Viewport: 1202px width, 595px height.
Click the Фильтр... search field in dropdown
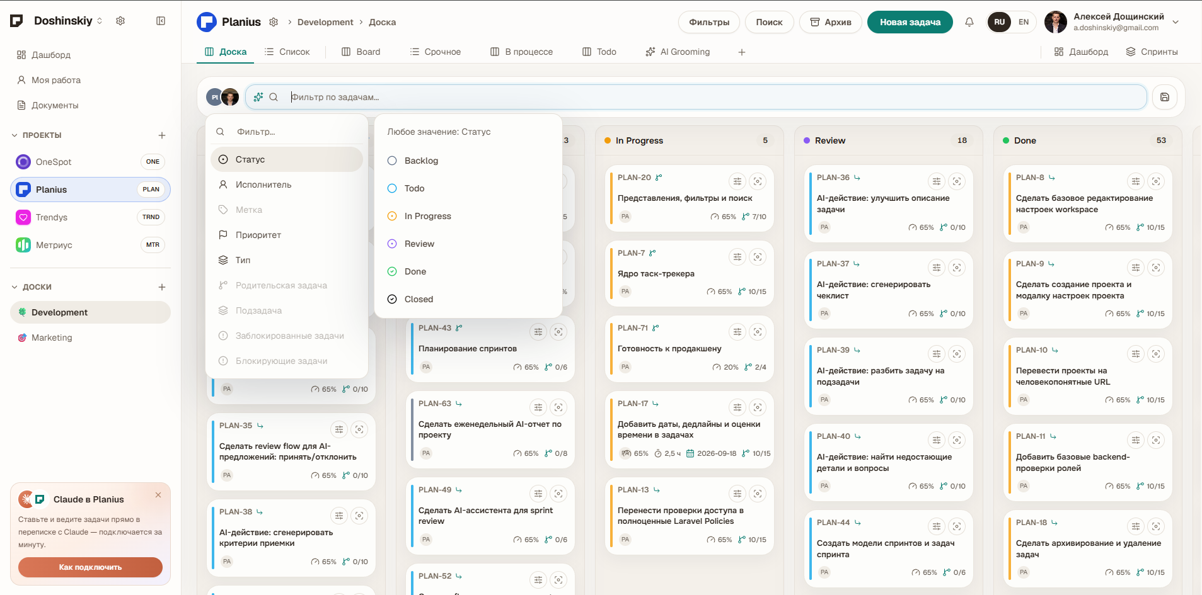tap(287, 132)
